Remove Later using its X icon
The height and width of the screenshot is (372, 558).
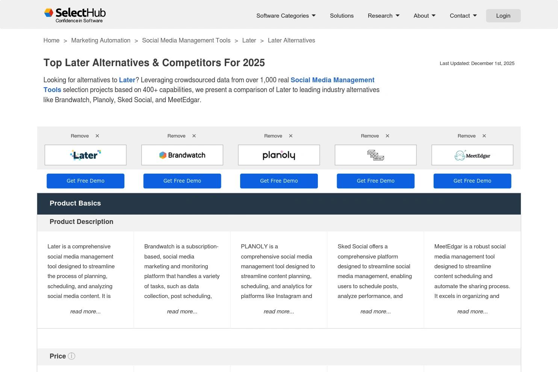[97, 136]
